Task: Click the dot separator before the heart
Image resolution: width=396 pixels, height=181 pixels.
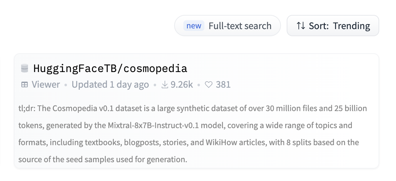Action: tap(199, 85)
